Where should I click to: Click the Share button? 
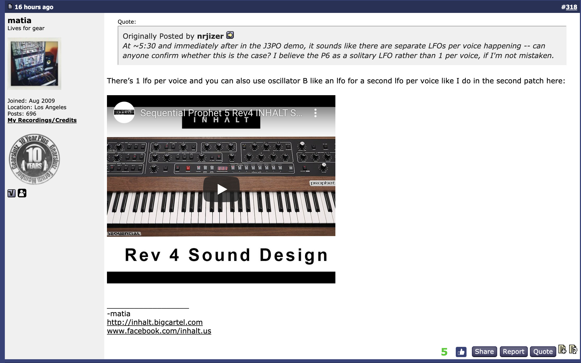point(484,352)
